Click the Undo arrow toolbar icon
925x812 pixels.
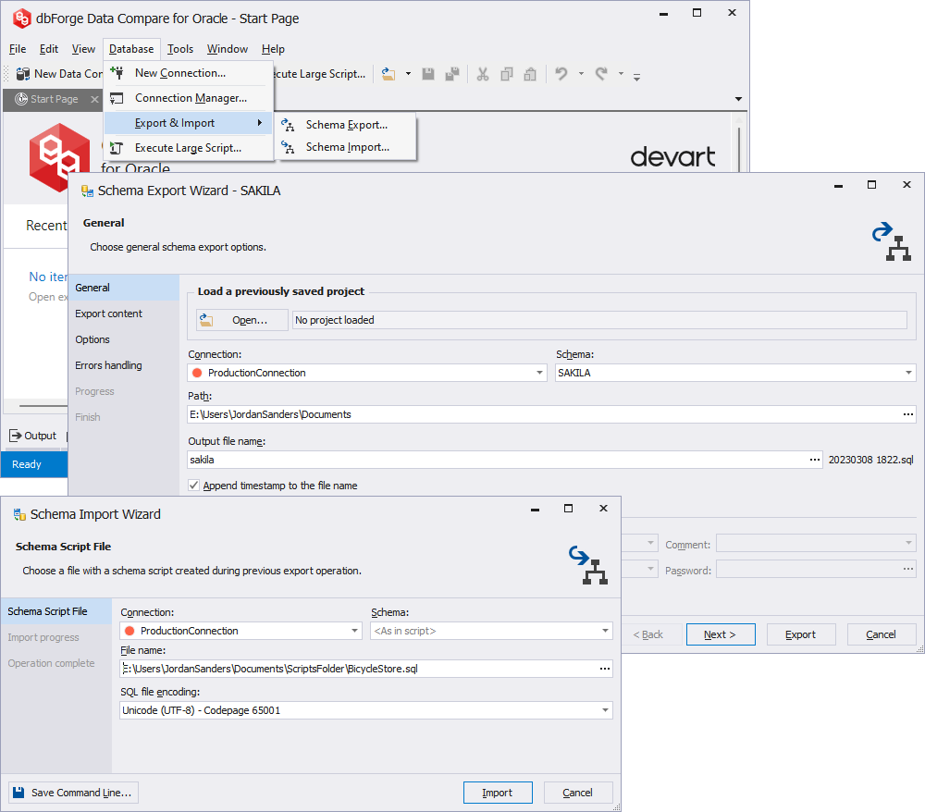tap(561, 74)
